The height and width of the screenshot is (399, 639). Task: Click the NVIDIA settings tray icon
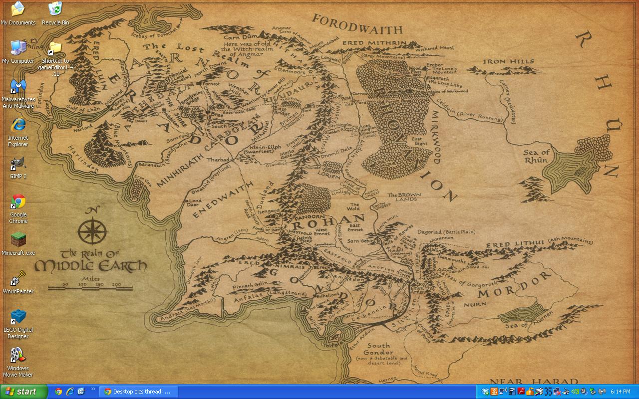tap(575, 392)
